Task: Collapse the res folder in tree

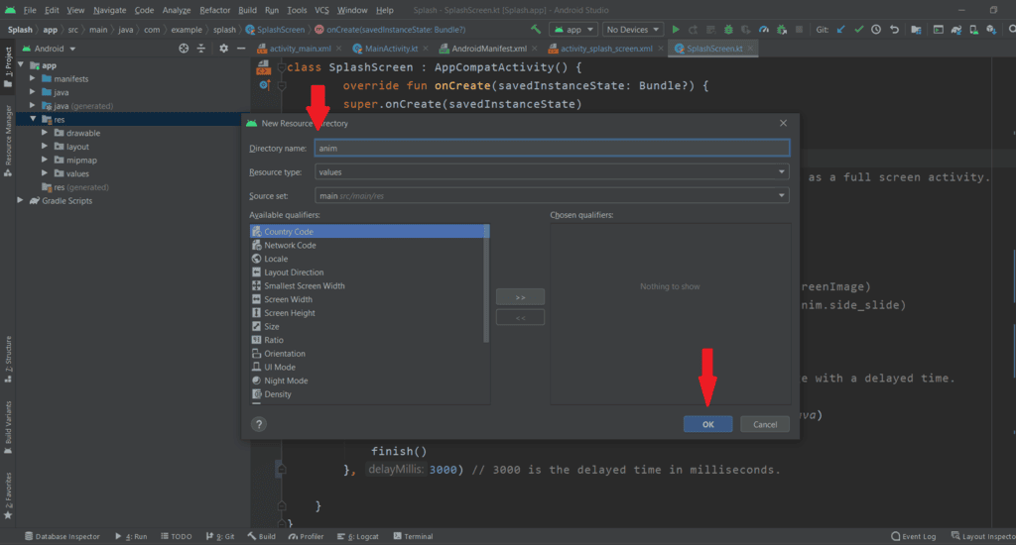Action: click(34, 119)
